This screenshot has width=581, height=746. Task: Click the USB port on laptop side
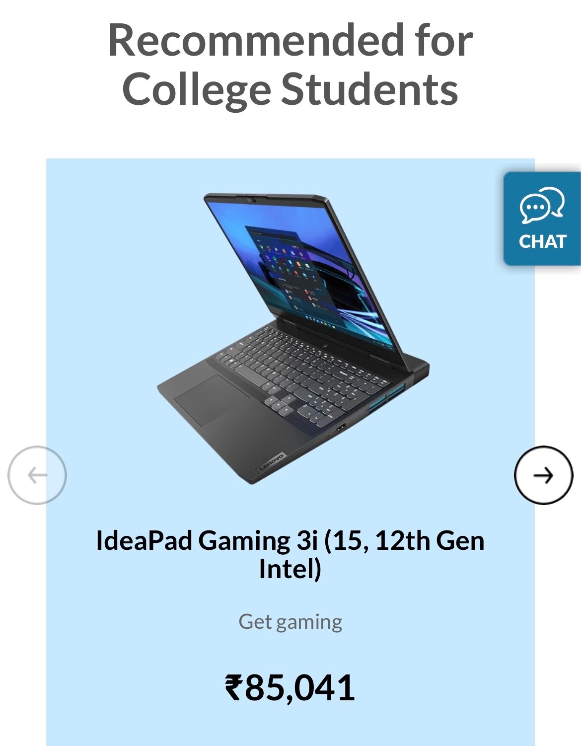click(x=341, y=428)
